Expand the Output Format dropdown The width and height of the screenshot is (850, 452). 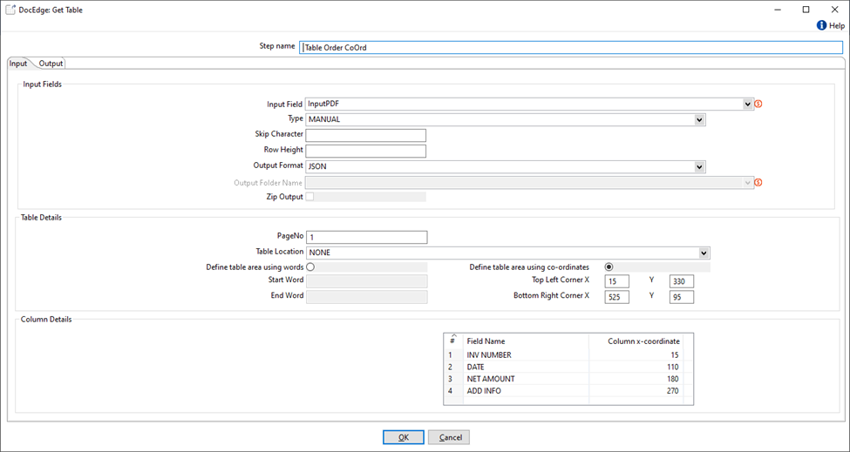point(699,166)
